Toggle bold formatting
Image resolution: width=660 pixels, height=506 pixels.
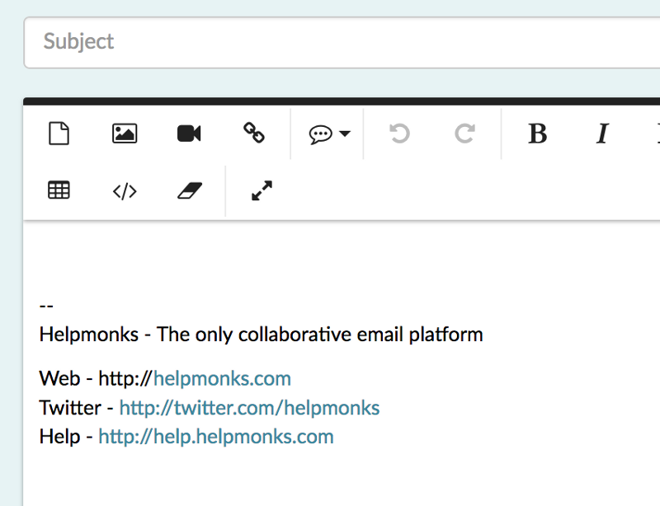(538, 134)
